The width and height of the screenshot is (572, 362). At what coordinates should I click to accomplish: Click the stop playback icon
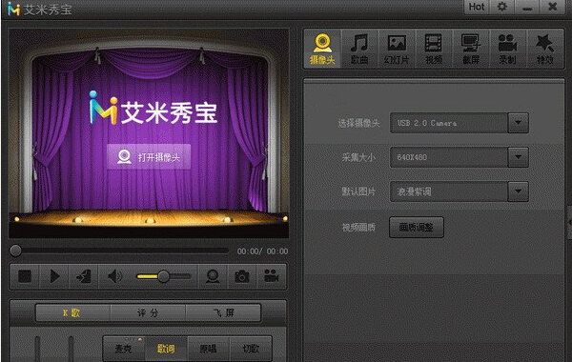point(25,276)
